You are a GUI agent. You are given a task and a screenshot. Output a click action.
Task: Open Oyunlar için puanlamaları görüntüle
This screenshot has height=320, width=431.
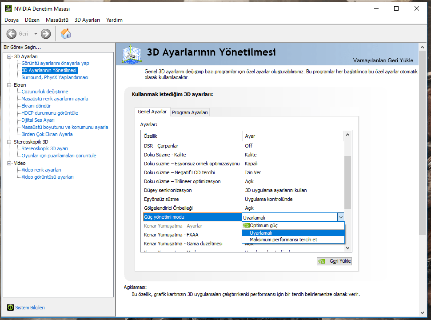(x=59, y=156)
